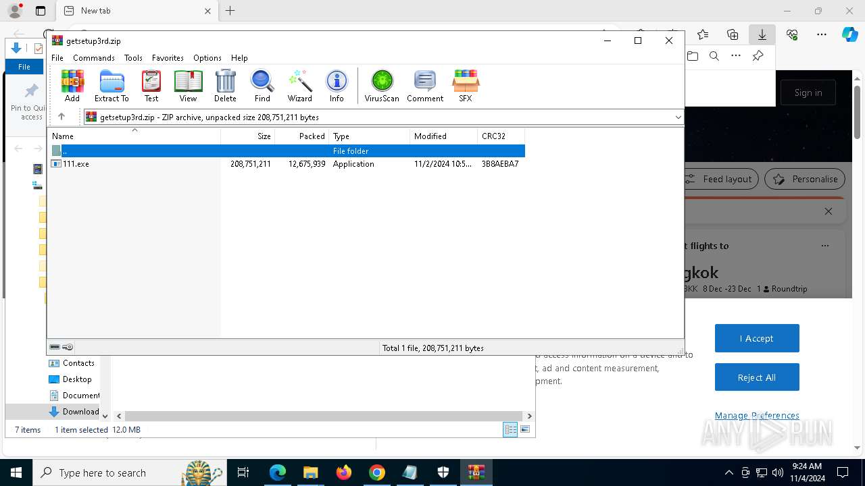The image size is (865, 486).
Task: Click search icon in downloads panel
Action: point(714,56)
